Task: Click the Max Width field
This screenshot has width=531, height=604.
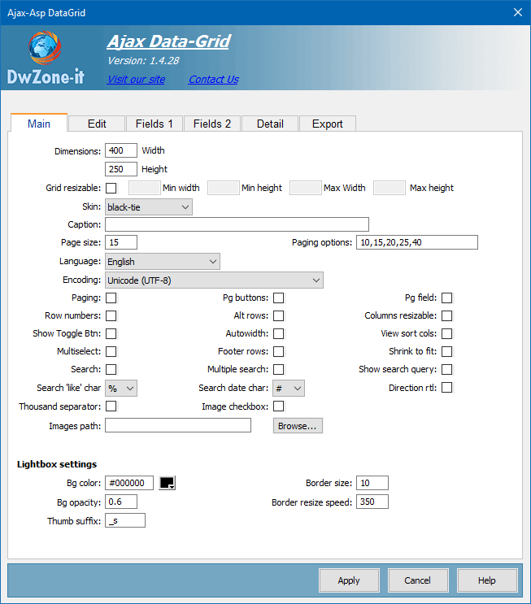Action: (x=306, y=188)
